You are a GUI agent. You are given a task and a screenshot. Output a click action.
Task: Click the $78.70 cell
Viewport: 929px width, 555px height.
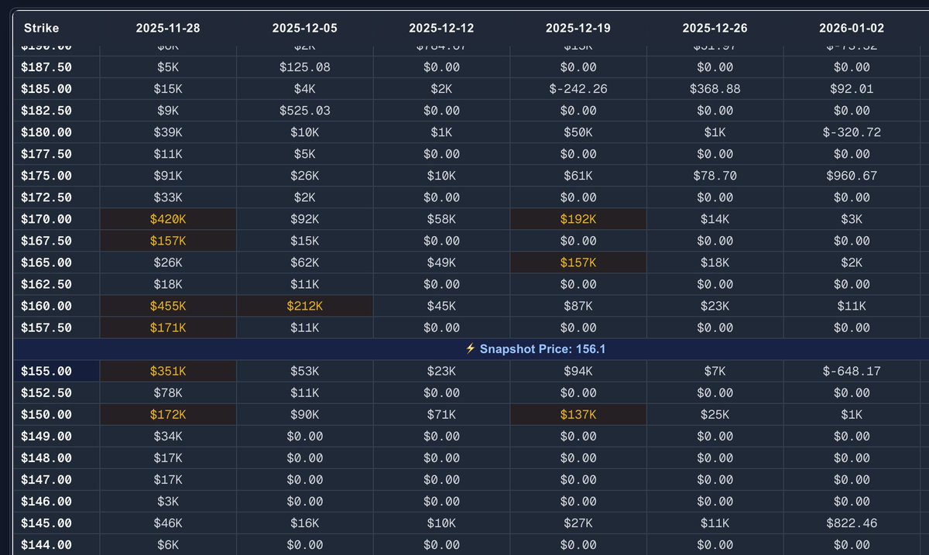715,176
